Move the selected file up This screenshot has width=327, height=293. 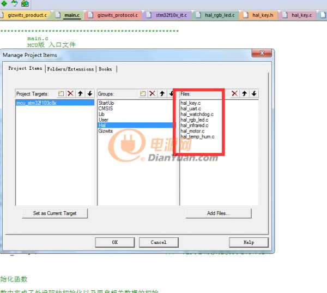(244, 93)
